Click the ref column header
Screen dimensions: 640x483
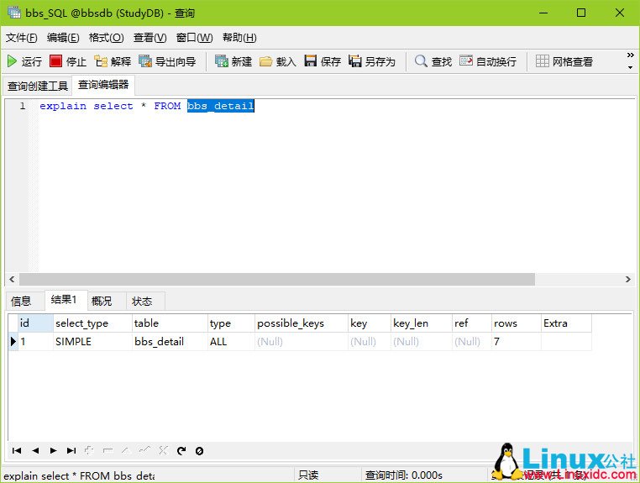point(471,323)
